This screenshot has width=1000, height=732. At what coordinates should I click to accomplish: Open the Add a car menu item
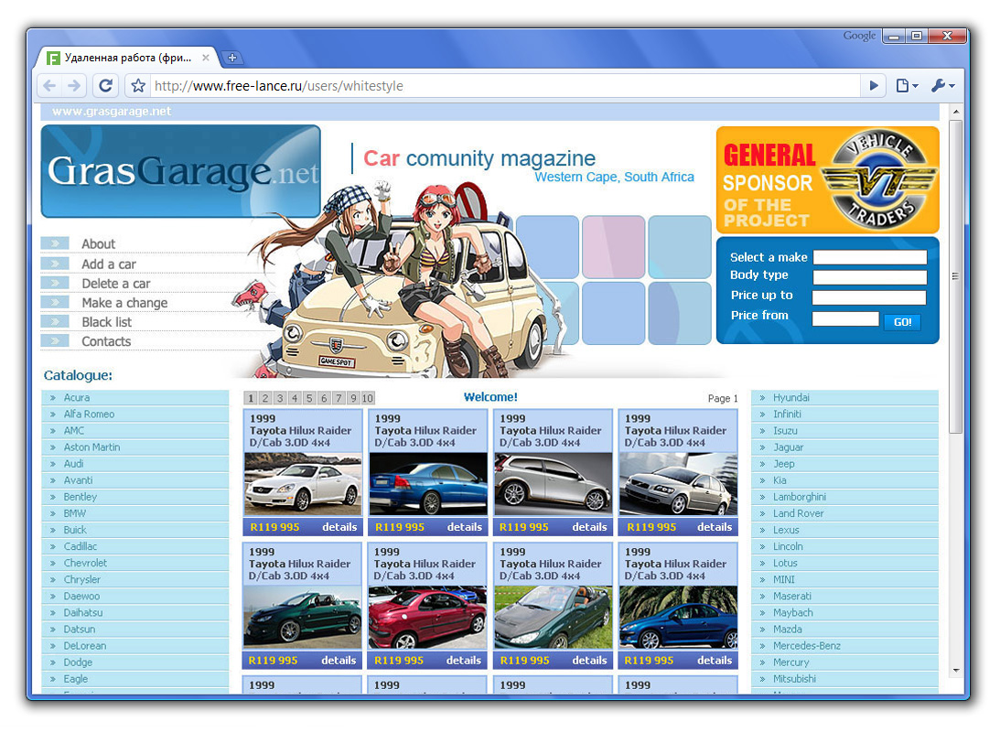[x=109, y=264]
